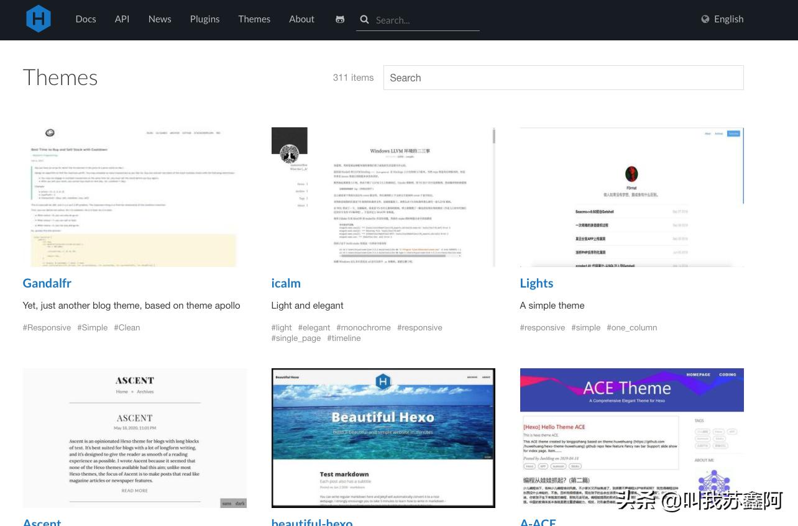Filter by #light tag
Viewport: 798px width, 526px height.
282,327
